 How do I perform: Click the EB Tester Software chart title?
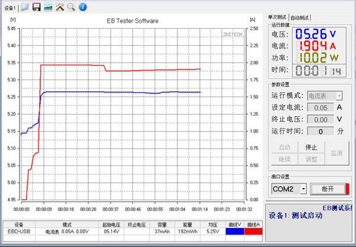132,21
